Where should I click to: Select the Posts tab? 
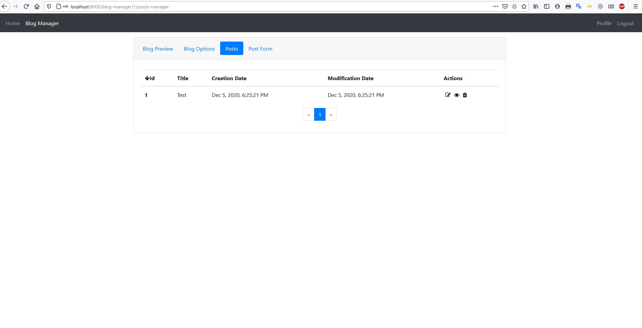tap(232, 49)
